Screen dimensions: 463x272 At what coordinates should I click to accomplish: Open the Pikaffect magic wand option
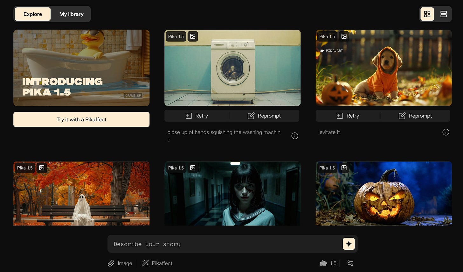(x=157, y=263)
